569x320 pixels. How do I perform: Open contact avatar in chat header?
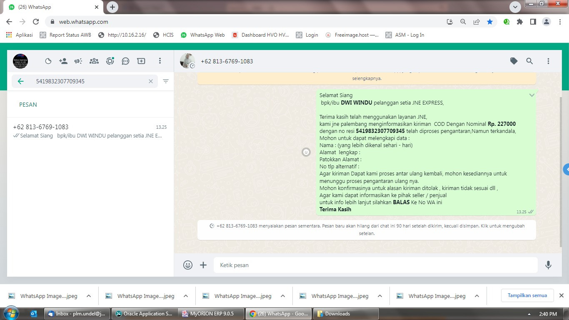tap(187, 61)
